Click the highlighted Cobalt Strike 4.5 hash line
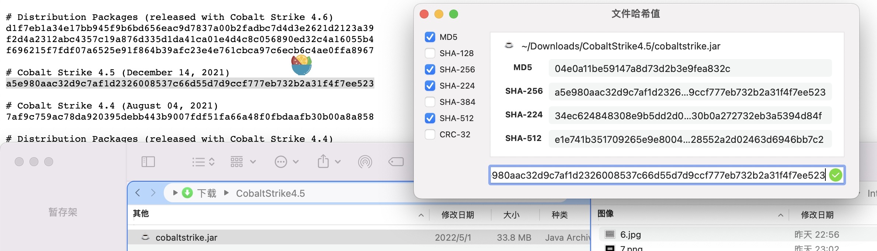The image size is (877, 251). 190,83
